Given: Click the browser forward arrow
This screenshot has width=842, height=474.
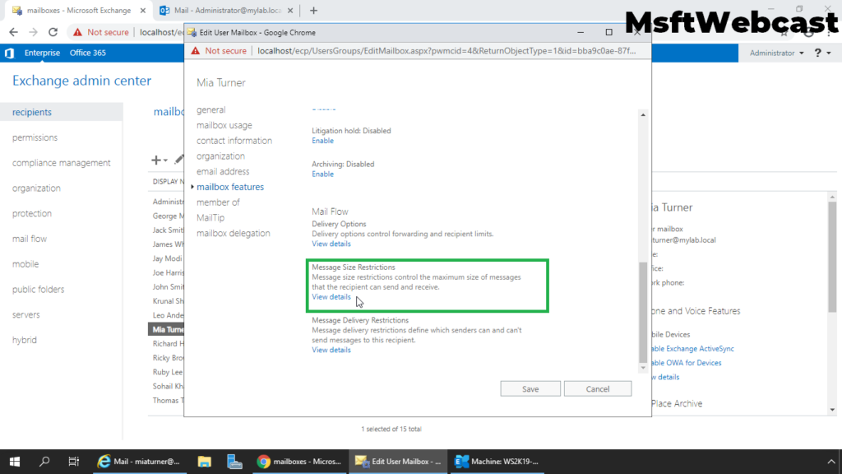Looking at the screenshot, I should click(33, 32).
